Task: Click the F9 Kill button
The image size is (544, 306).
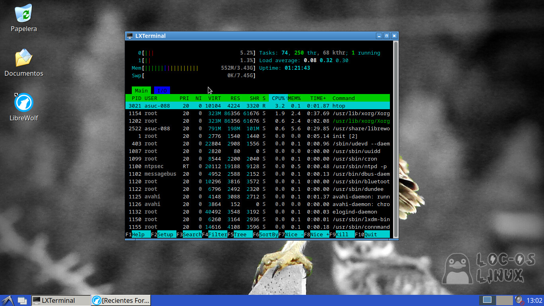Action: click(x=342, y=234)
